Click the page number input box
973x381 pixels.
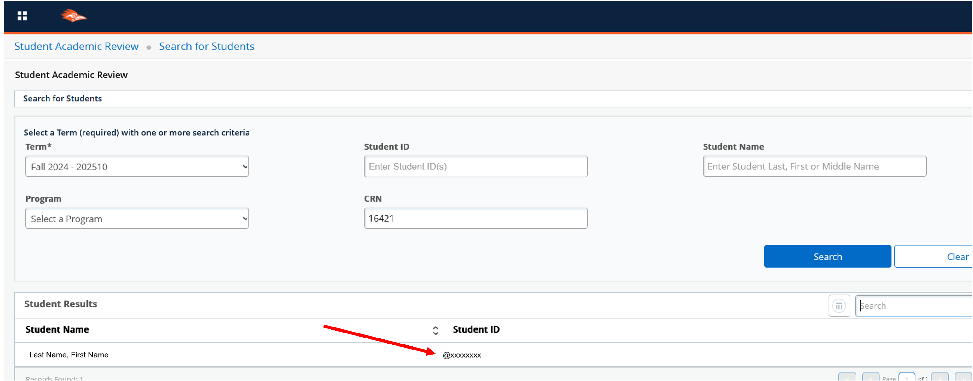[906, 377]
